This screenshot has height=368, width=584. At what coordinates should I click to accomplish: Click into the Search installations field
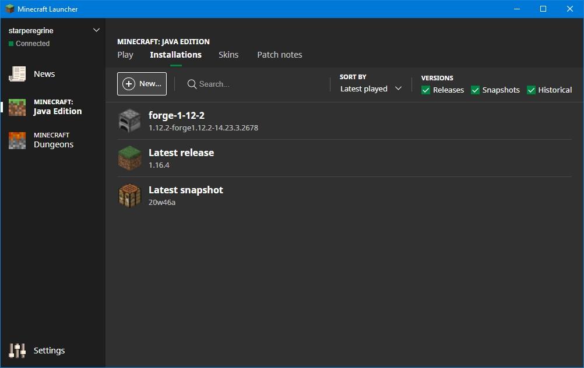[254, 84]
